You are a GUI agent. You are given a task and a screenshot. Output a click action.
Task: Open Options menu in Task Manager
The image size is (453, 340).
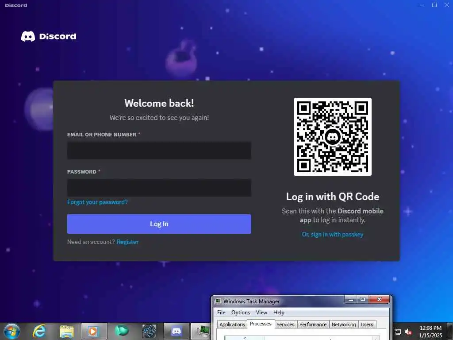pos(240,313)
